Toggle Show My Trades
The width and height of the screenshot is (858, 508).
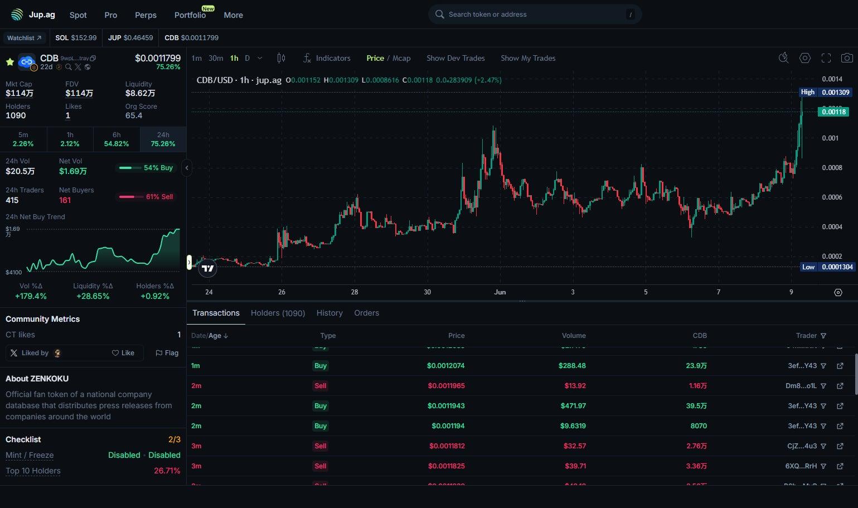coord(528,58)
